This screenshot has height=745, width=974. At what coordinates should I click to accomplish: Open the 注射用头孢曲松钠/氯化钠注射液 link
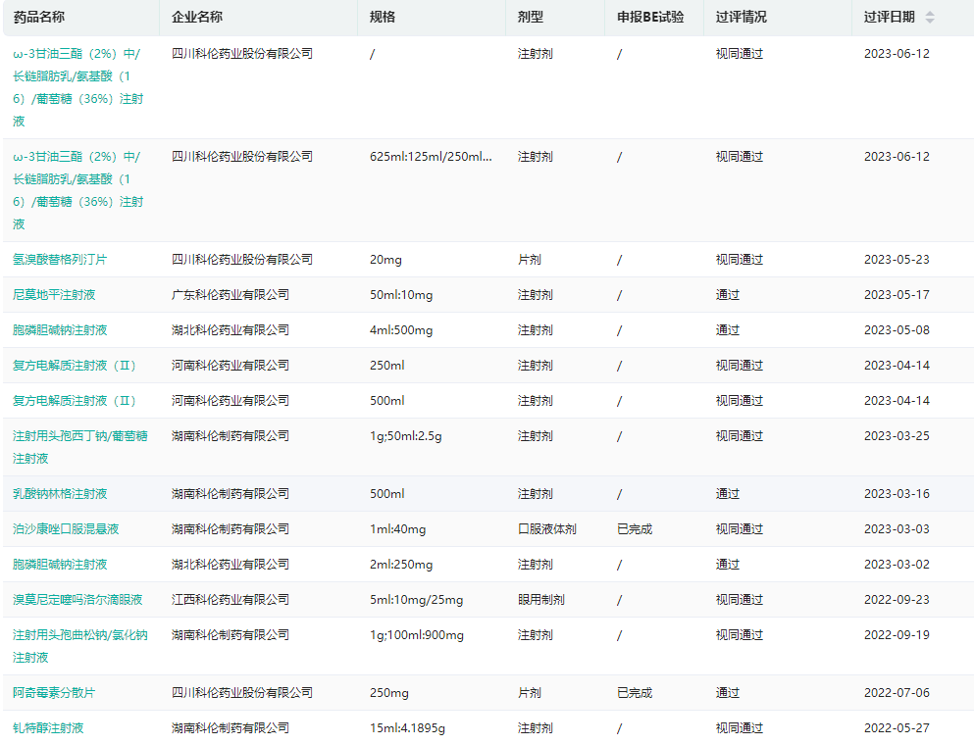click(x=79, y=635)
